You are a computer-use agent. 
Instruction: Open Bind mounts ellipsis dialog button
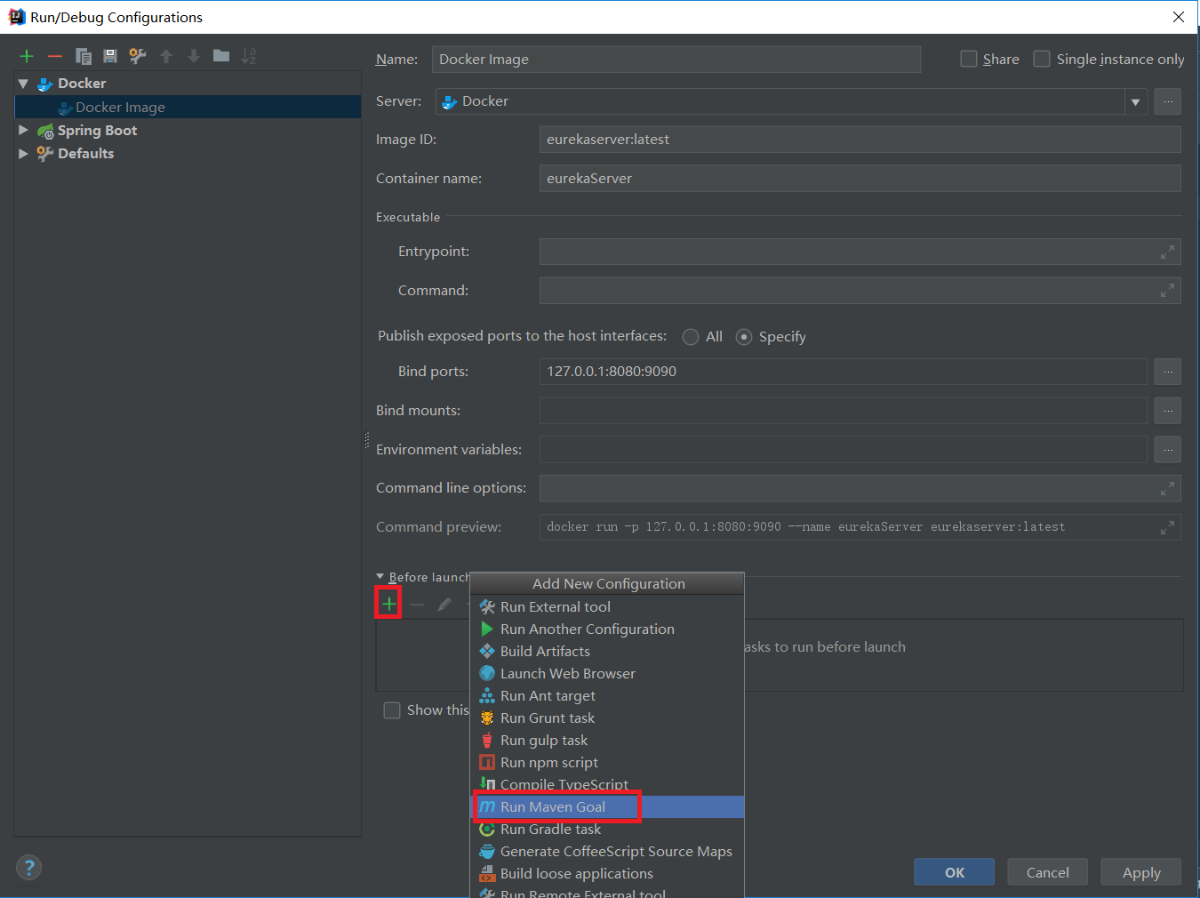pos(1168,411)
